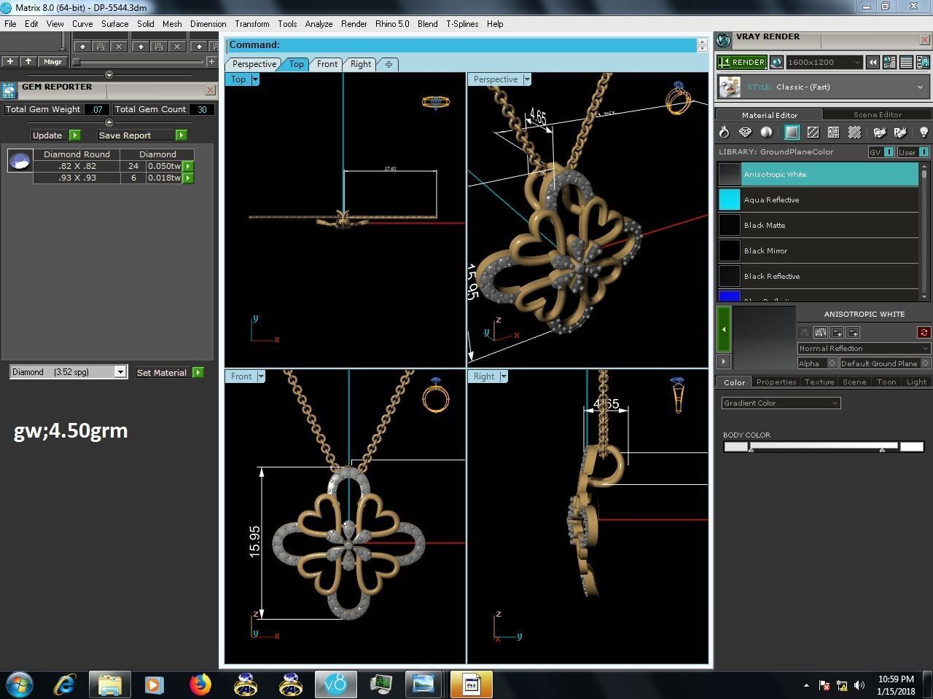Open the lights bulb icon
933x699 pixels.
(x=924, y=132)
